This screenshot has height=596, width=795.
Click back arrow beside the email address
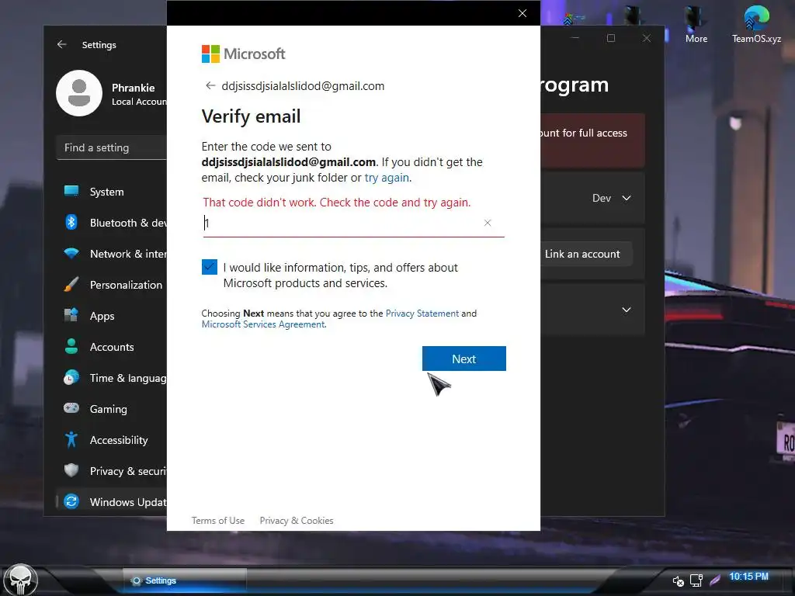point(210,85)
